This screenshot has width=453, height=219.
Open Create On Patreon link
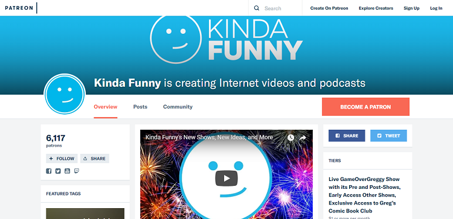point(329,8)
